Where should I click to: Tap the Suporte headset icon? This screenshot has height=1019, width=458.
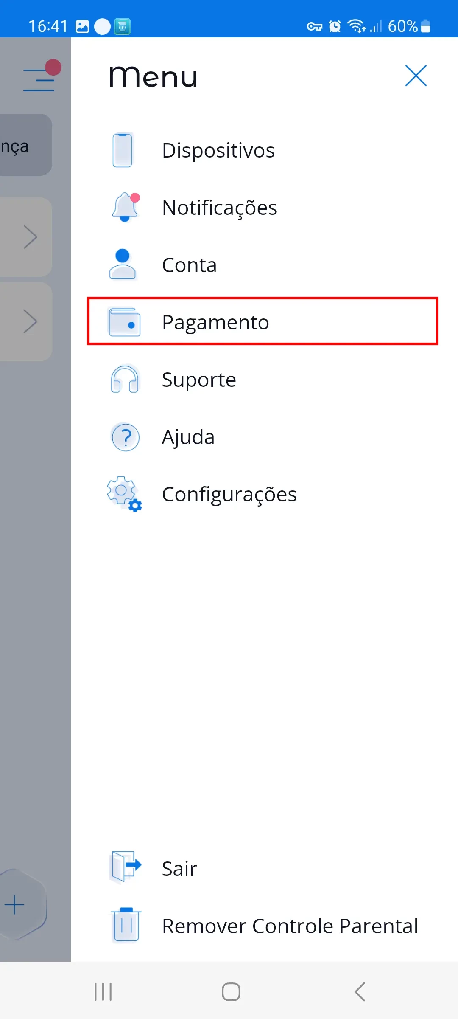pos(125,379)
